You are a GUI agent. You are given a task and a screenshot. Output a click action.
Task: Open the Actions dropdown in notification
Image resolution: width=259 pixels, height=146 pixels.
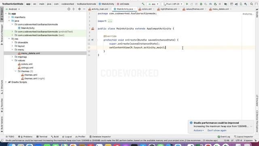tap(199, 131)
